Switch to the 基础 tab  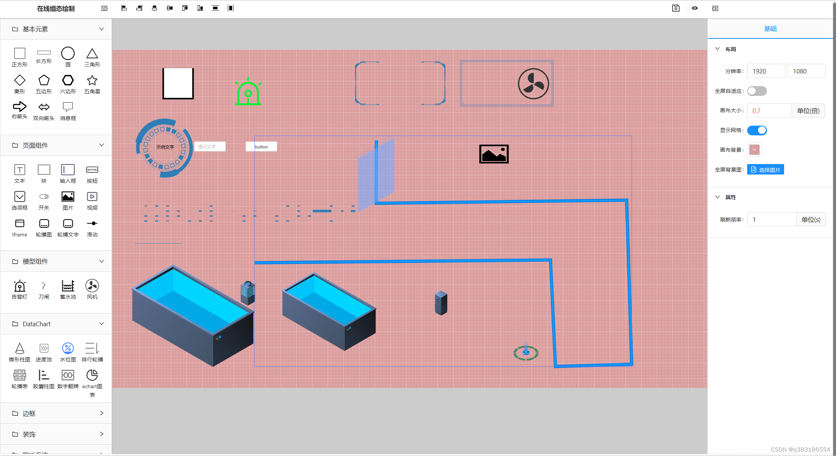point(771,28)
